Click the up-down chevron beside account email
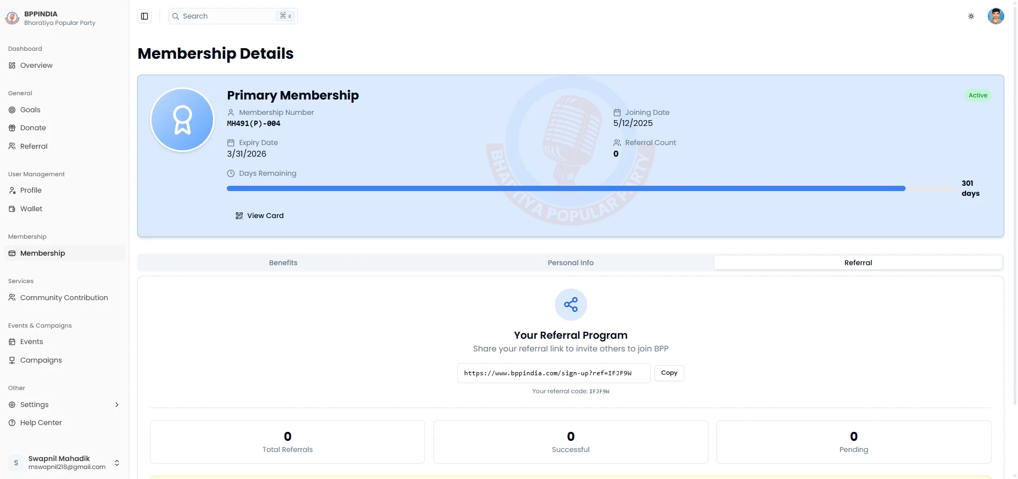The width and height of the screenshot is (1018, 479). click(x=117, y=463)
